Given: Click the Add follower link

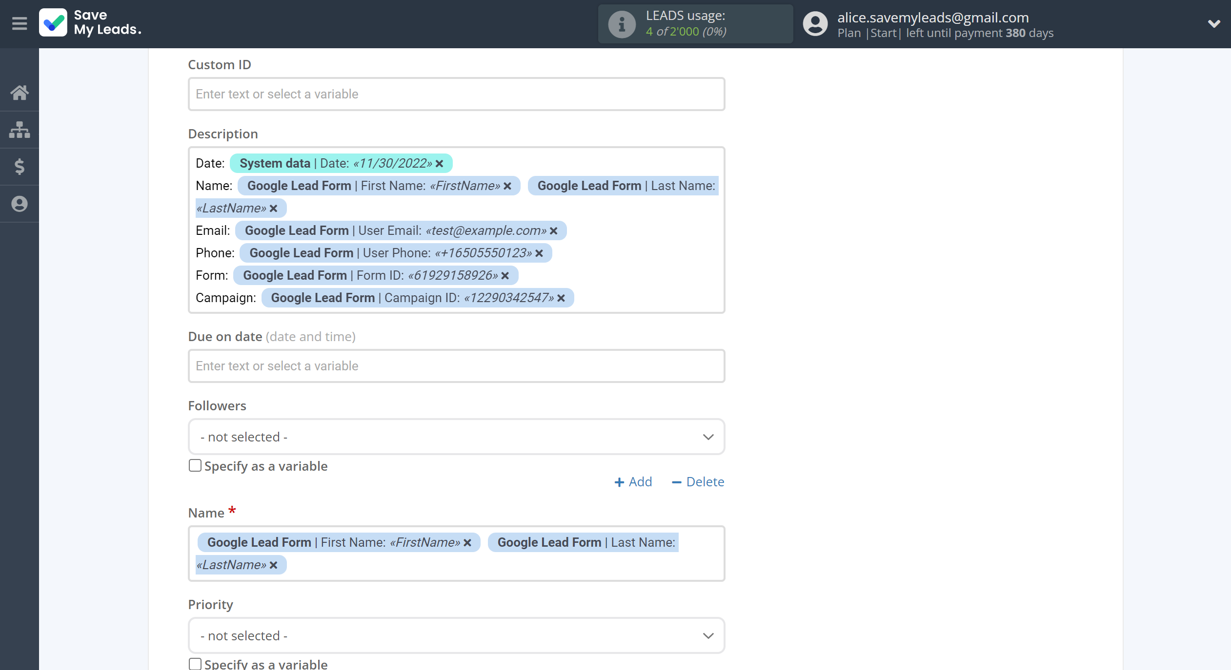Looking at the screenshot, I should pyautogui.click(x=633, y=481).
